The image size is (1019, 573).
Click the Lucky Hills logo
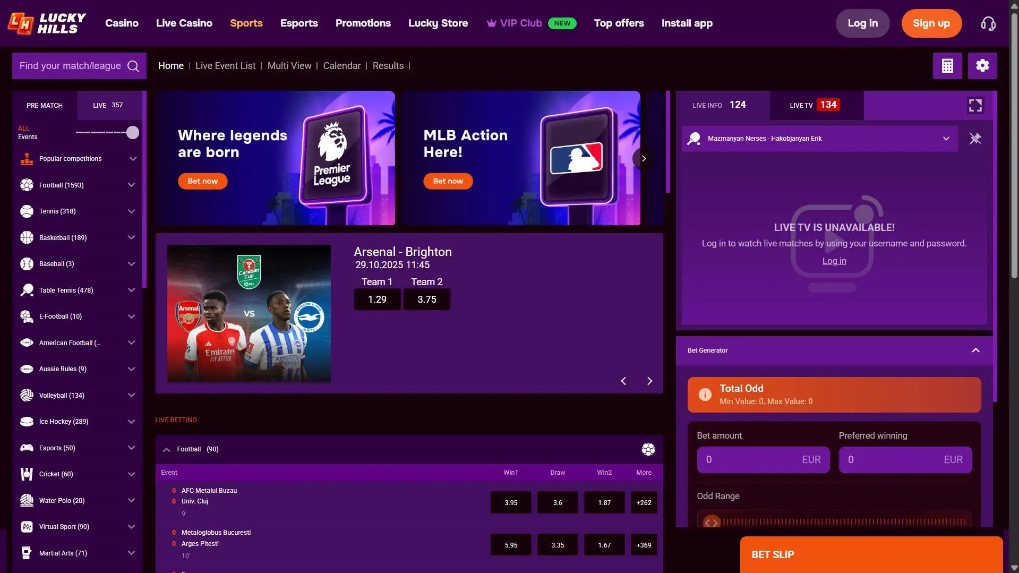pos(47,23)
